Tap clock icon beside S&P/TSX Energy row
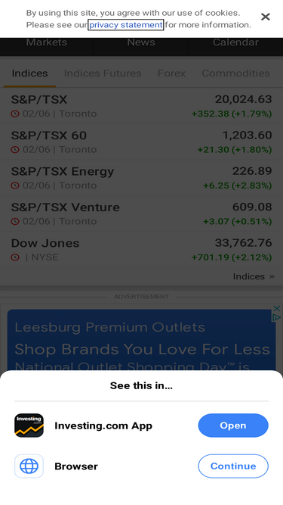Screen dimensions: 283x505 click(15, 185)
